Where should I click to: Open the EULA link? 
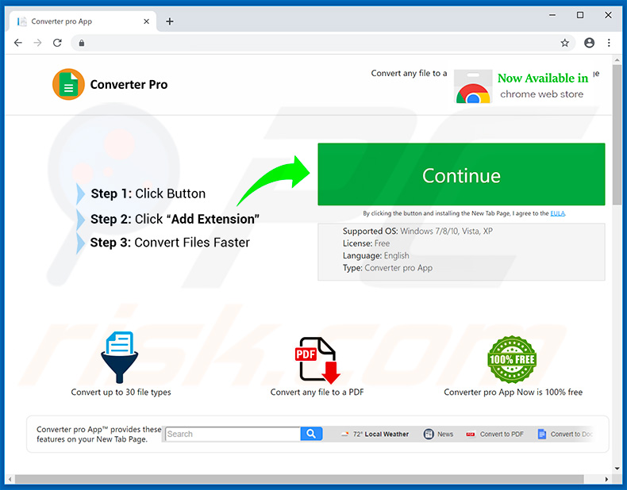557,213
